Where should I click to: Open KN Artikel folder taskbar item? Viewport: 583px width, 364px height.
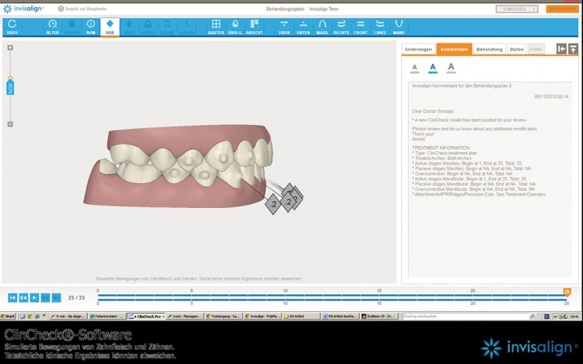click(x=301, y=317)
